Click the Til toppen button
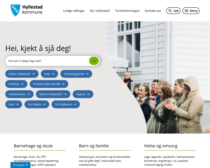Viewport: 210px width, 168px height. [20, 165]
